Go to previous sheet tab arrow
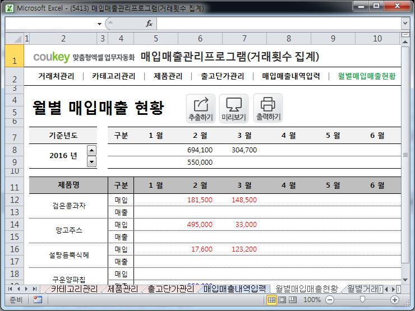The width and height of the screenshot is (415, 311). [19, 289]
